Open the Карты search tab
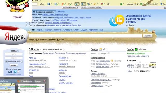The image size is (166, 93). coord(40,30)
